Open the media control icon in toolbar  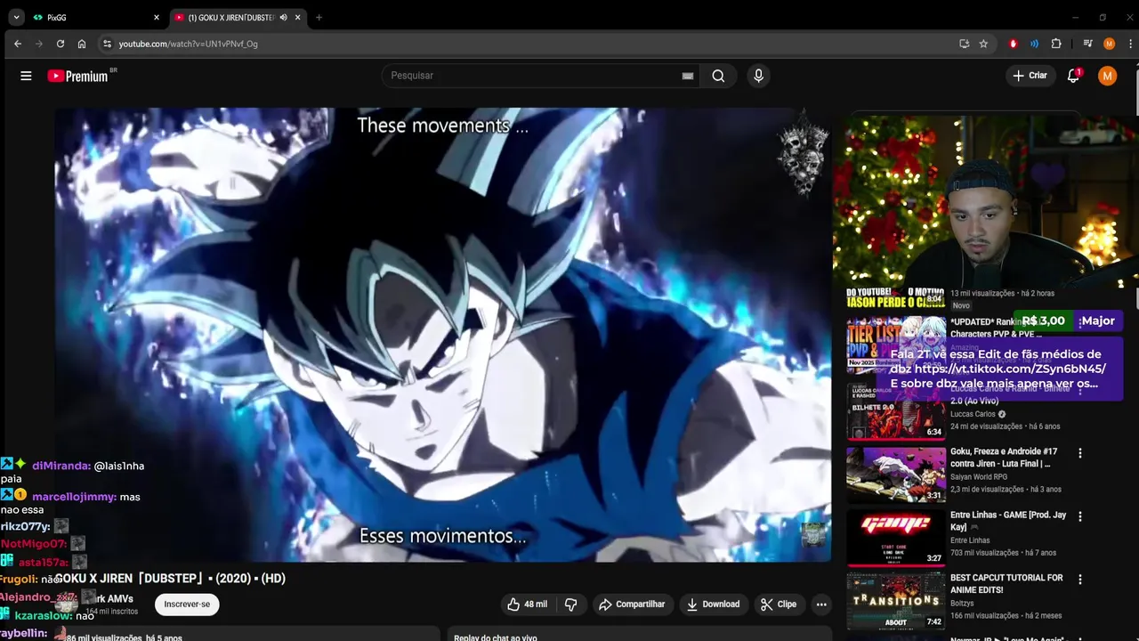[x=1087, y=44]
